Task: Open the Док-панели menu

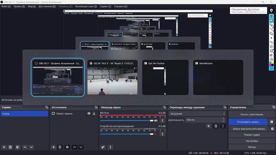Action: point(47,6)
